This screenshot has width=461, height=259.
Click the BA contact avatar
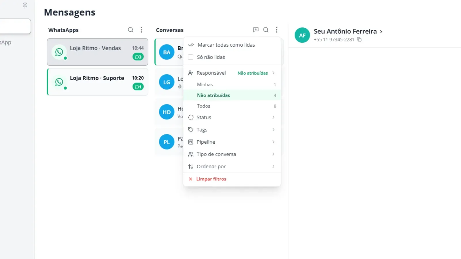pos(167,52)
